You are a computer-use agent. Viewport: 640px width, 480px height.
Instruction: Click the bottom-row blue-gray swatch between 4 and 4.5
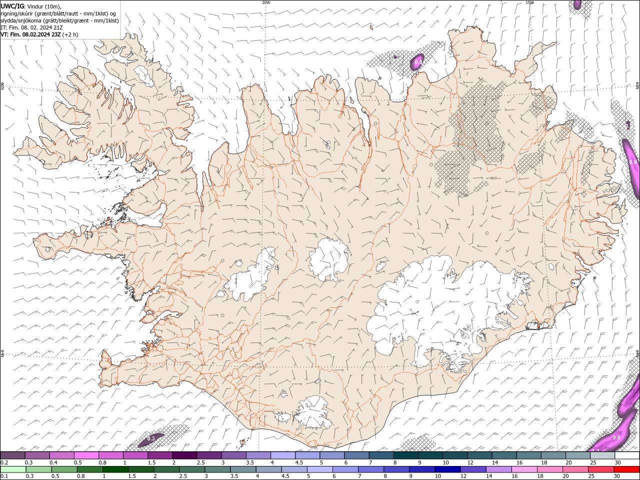click(268, 469)
